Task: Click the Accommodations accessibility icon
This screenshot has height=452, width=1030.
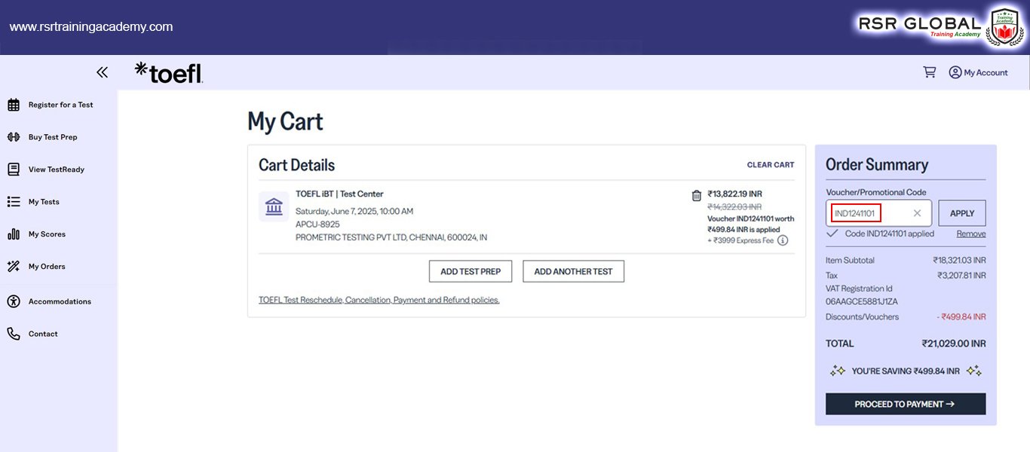Action: [x=14, y=301]
